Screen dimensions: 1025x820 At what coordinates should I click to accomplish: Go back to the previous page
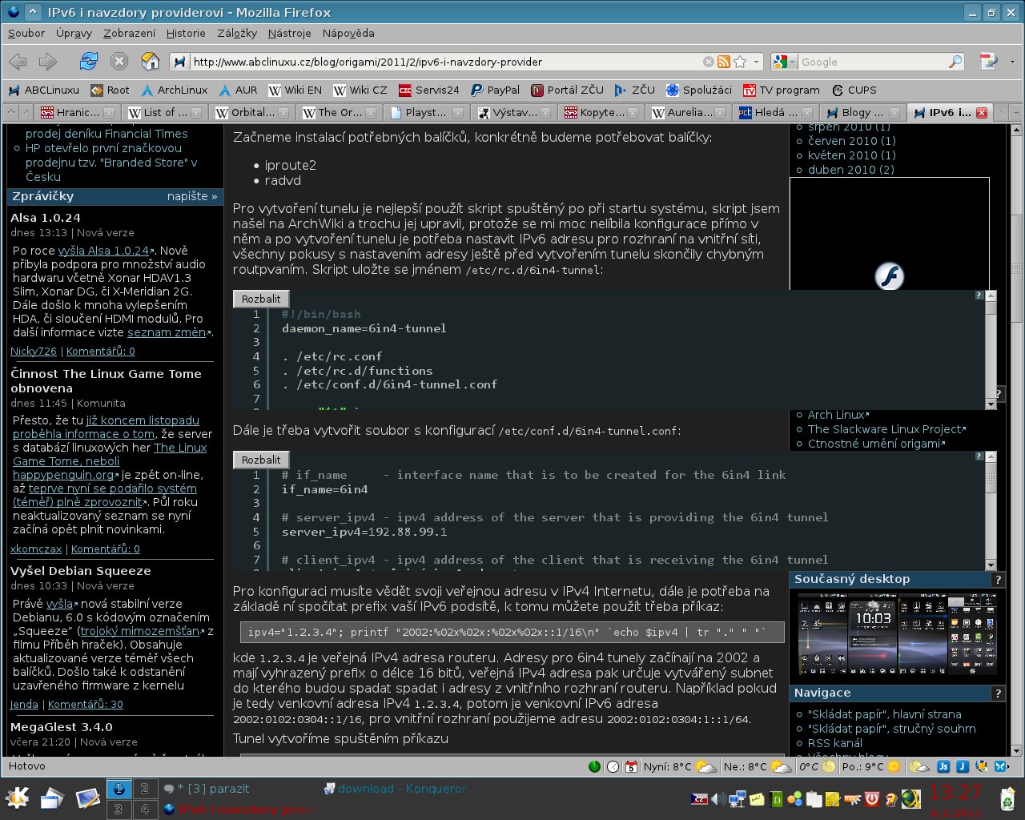(x=18, y=62)
